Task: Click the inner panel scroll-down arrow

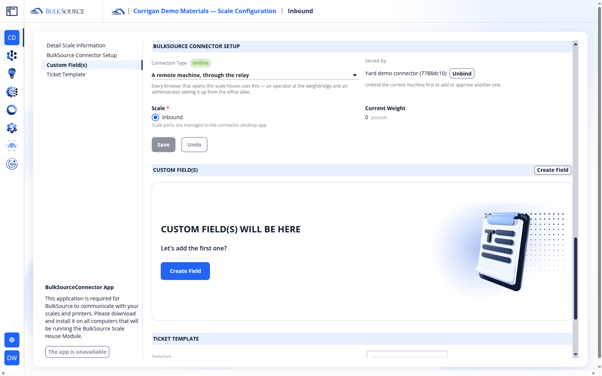Action: click(575, 355)
